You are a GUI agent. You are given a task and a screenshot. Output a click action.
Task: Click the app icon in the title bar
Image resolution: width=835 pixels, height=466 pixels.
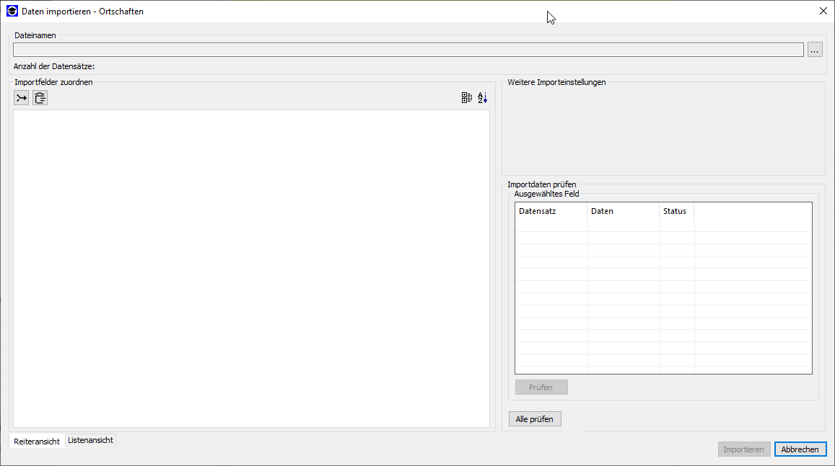pyautogui.click(x=12, y=11)
